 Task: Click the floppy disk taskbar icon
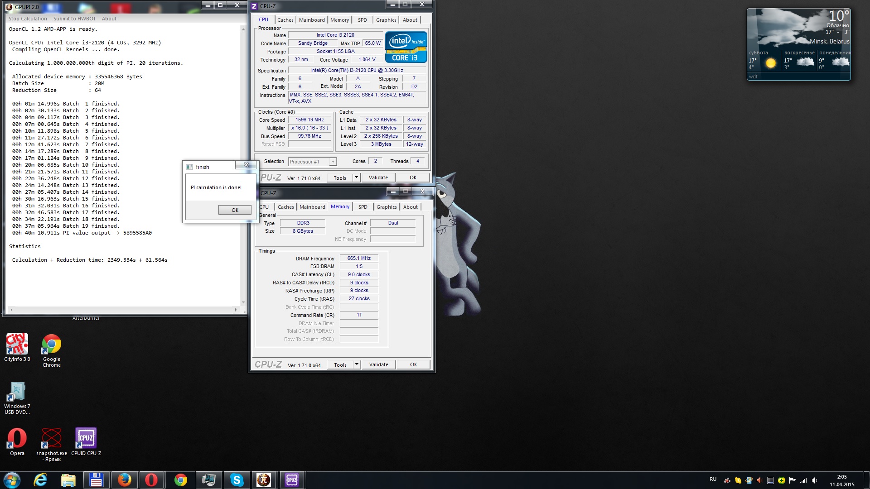[x=96, y=480]
